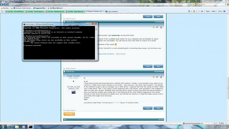This screenshot has height=129, width=229.
Task: Click scales icon on Nigel Roden's post
Action: (157, 77)
